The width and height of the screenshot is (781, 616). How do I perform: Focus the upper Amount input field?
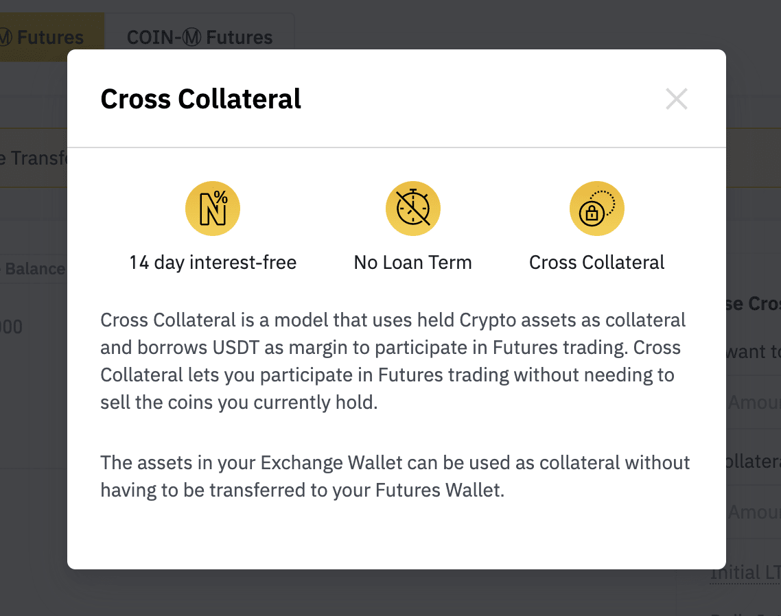[x=753, y=402]
